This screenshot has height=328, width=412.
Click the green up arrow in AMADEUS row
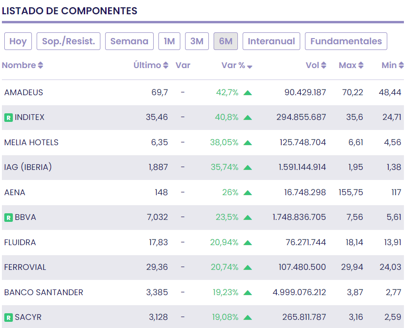click(x=247, y=93)
